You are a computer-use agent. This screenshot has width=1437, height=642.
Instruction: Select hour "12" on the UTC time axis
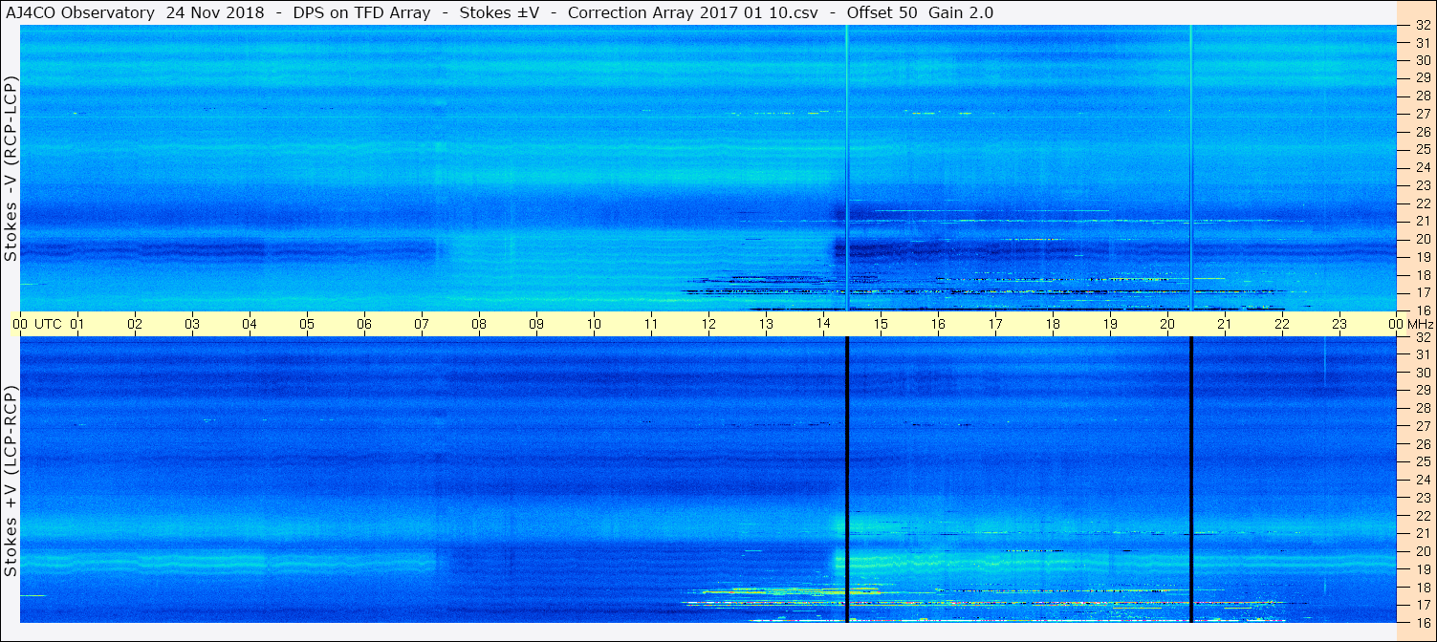[708, 324]
